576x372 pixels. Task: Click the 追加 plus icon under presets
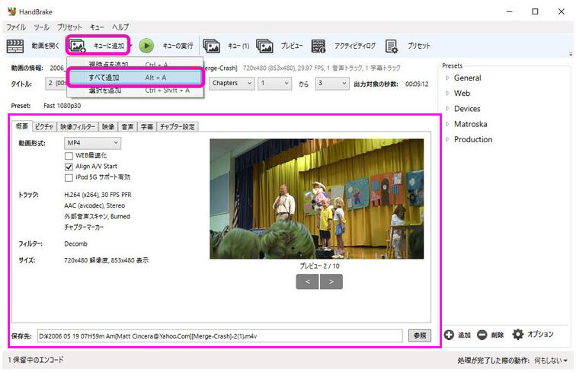tap(449, 335)
